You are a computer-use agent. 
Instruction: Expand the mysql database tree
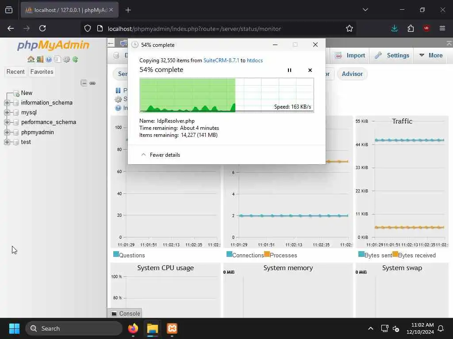tap(7, 113)
